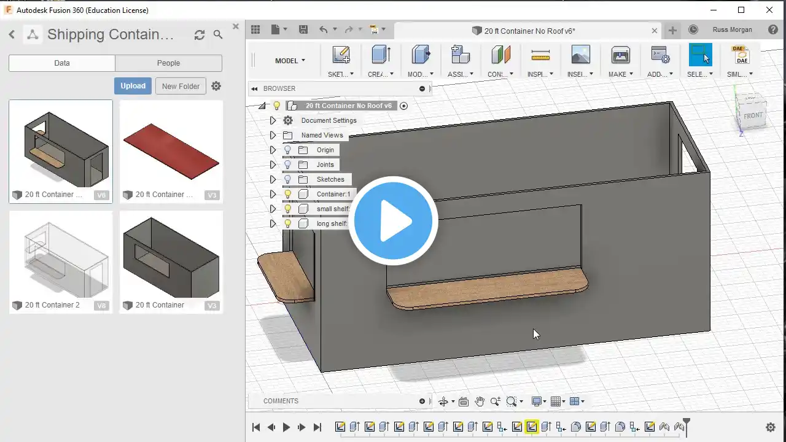Click the New Folder button

coord(181,86)
